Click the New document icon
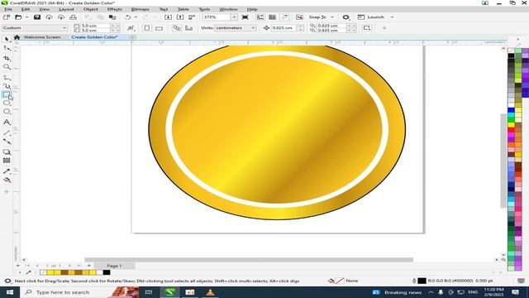 pyautogui.click(x=7, y=17)
